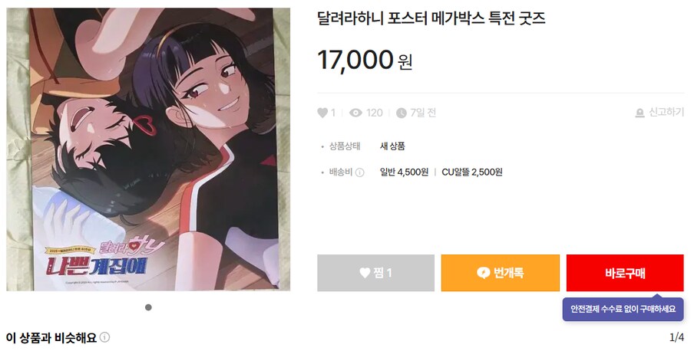Screen dimensions: 691x351
Task: Click the clock icon beside 7일 전
Action: pyautogui.click(x=401, y=113)
